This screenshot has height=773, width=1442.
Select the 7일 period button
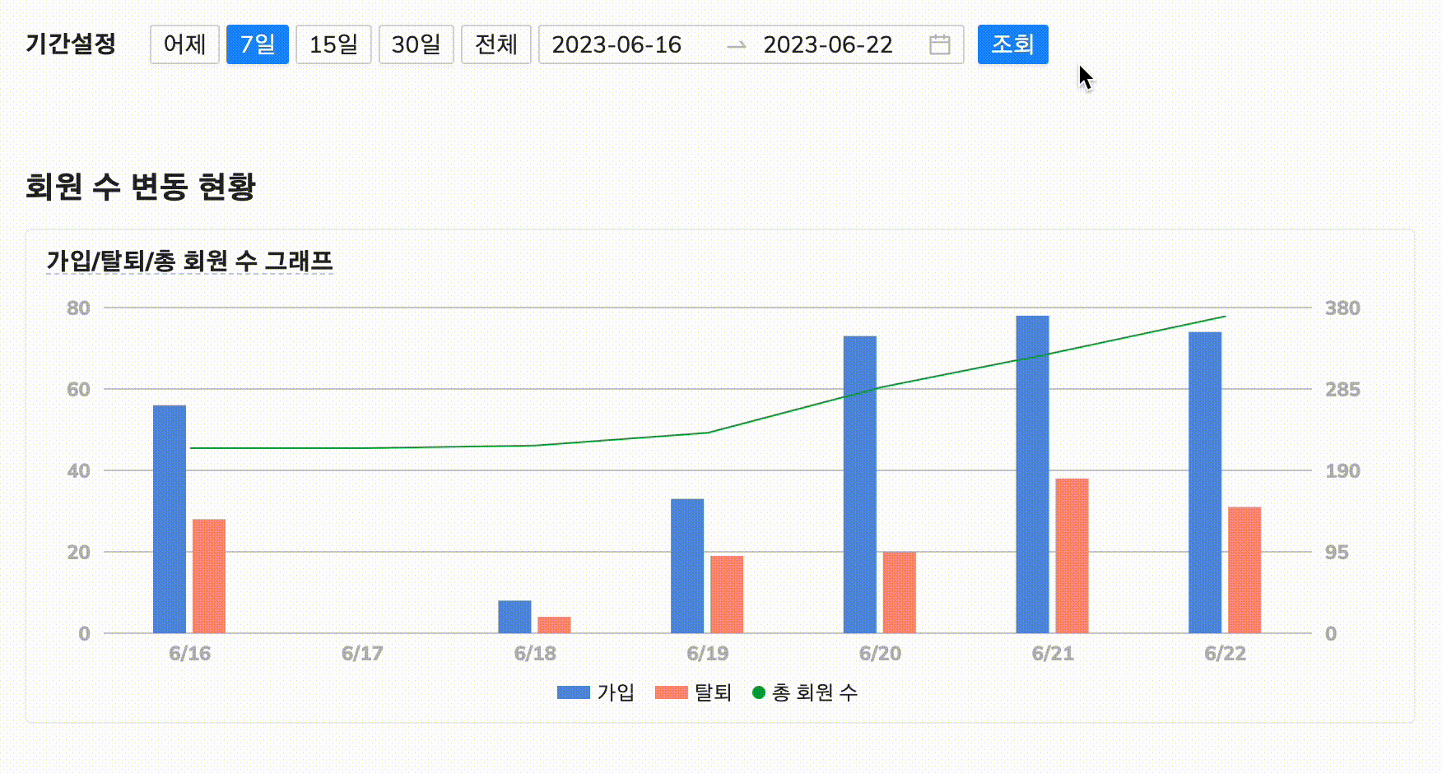(x=258, y=44)
